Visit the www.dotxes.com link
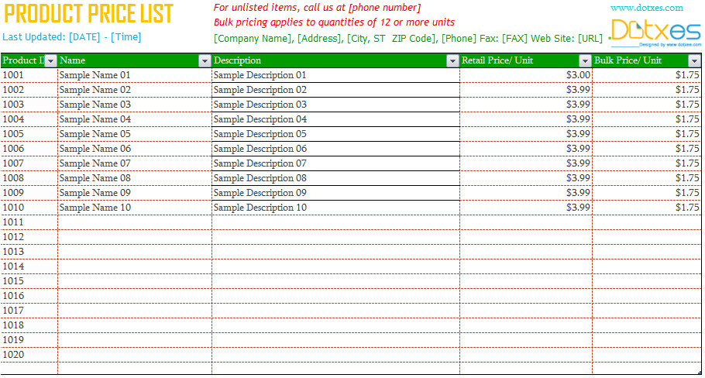Image resolution: width=705 pixels, height=378 pixels. point(647,8)
